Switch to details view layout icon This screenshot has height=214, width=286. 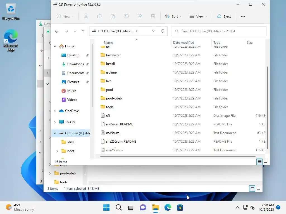[x=259, y=162]
